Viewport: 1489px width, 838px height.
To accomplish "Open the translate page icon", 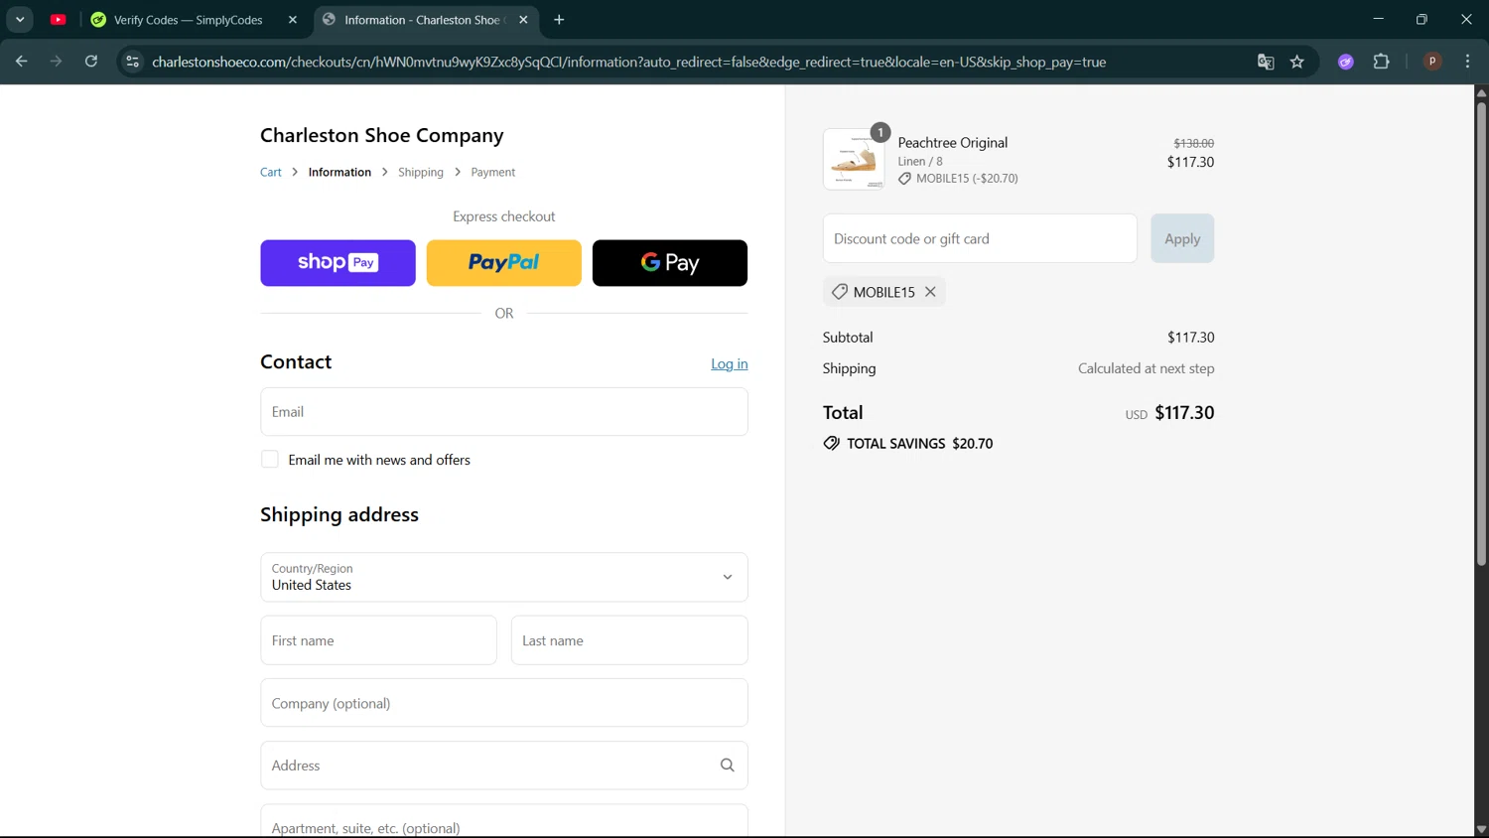I will click(1266, 62).
